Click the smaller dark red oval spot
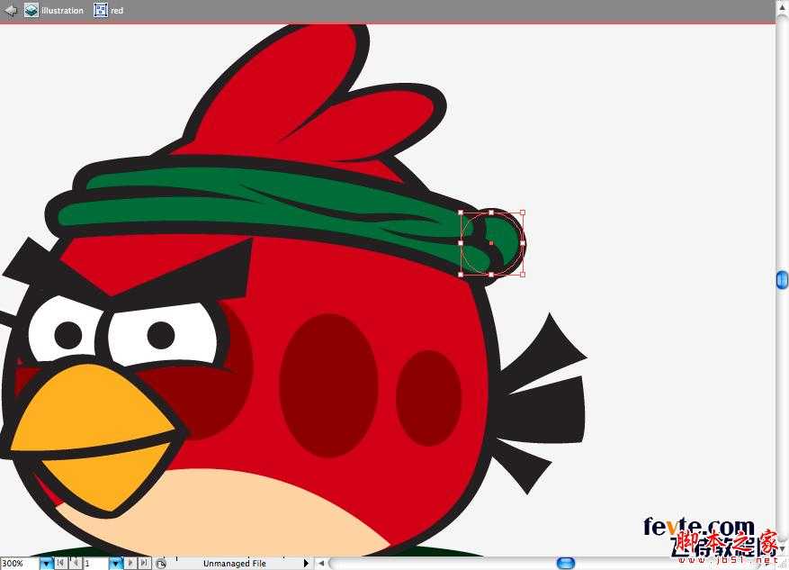 pyautogui.click(x=429, y=398)
